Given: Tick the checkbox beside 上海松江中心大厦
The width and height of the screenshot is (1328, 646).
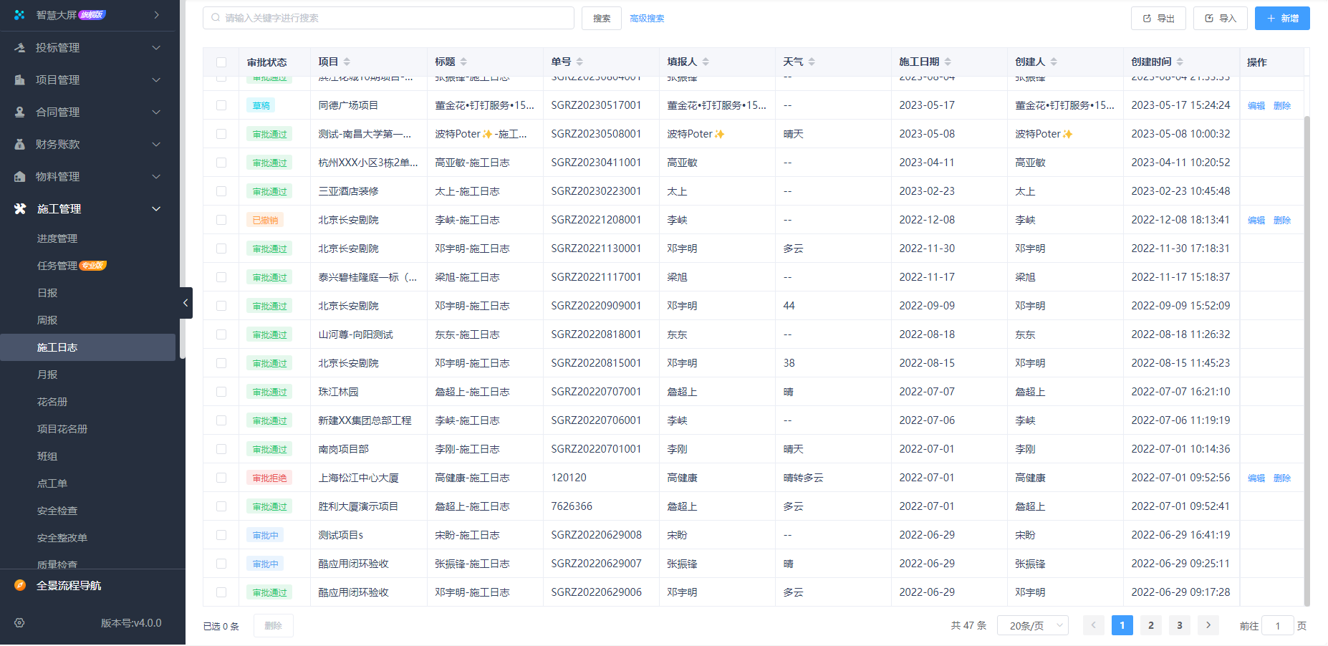Looking at the screenshot, I should 221,478.
